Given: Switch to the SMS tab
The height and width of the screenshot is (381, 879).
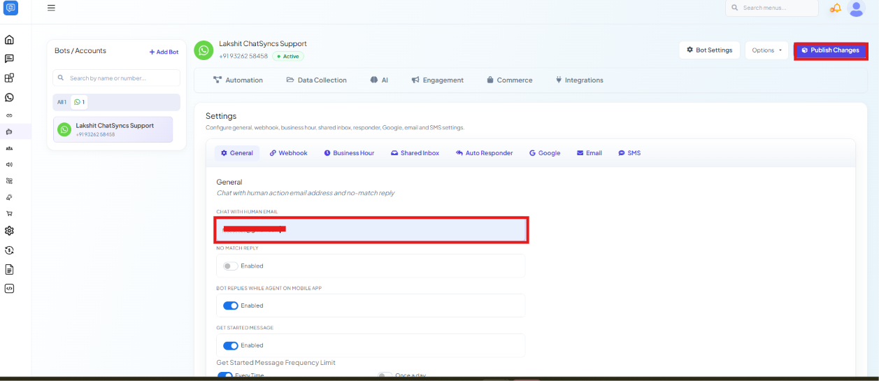Looking at the screenshot, I should point(629,153).
